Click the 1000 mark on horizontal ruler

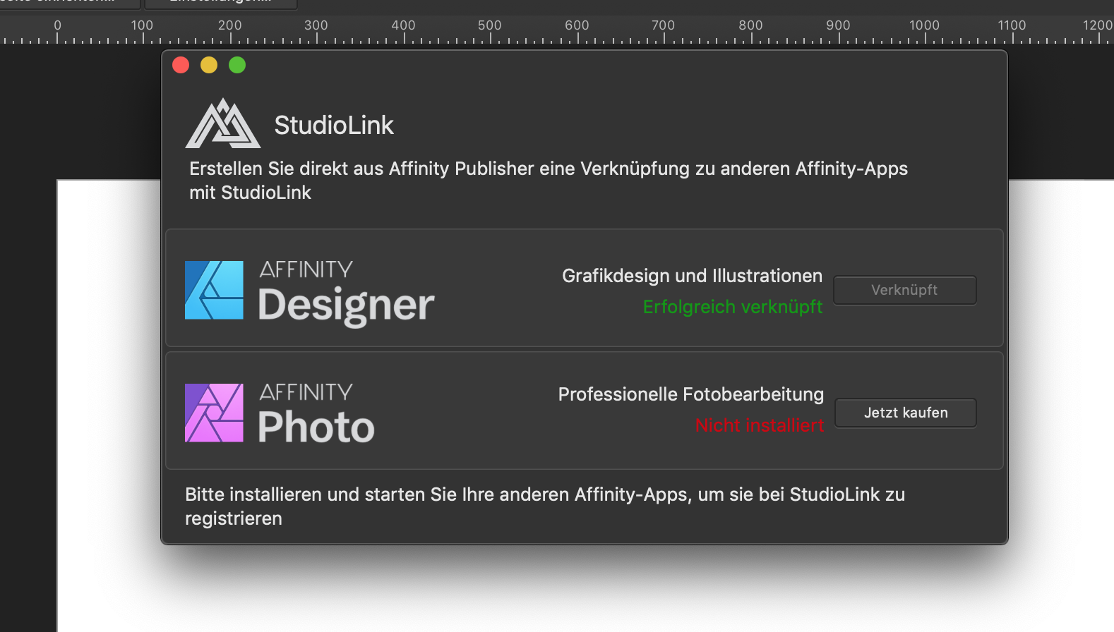(x=924, y=25)
